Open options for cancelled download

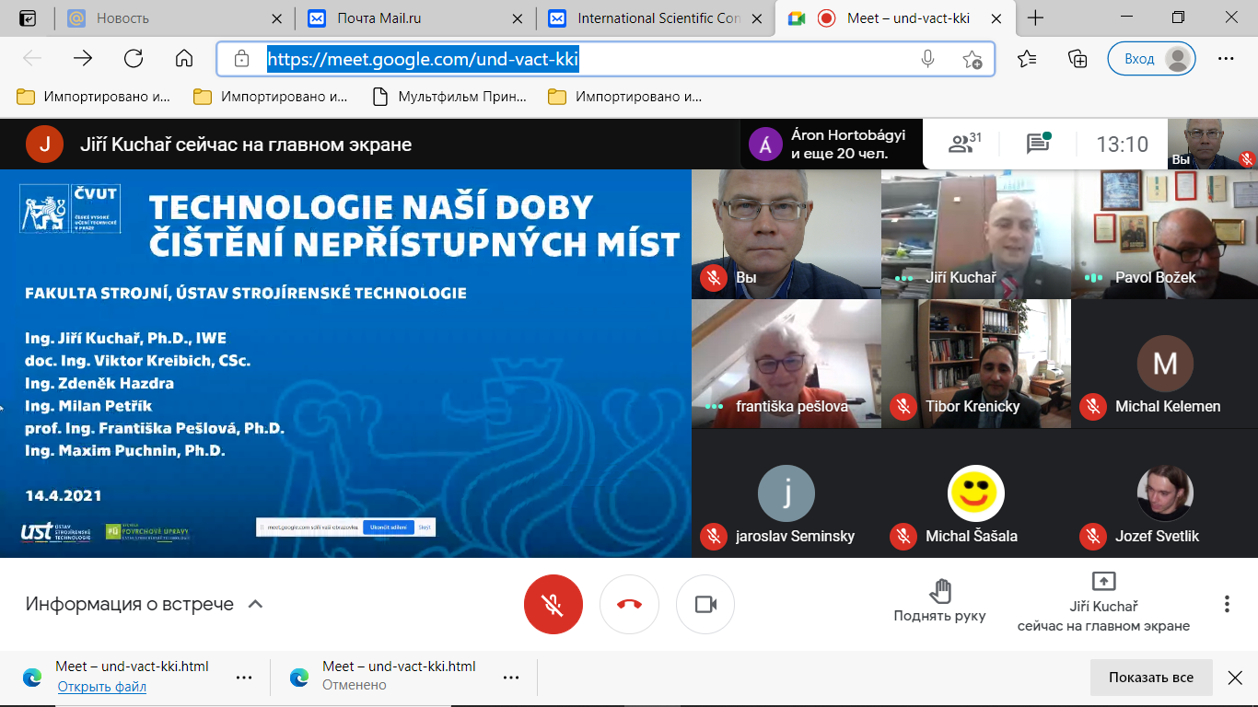tap(511, 678)
